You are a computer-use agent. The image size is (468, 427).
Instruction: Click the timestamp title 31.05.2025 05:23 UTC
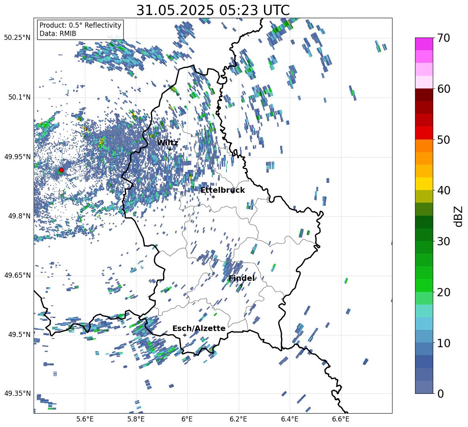[213, 10]
